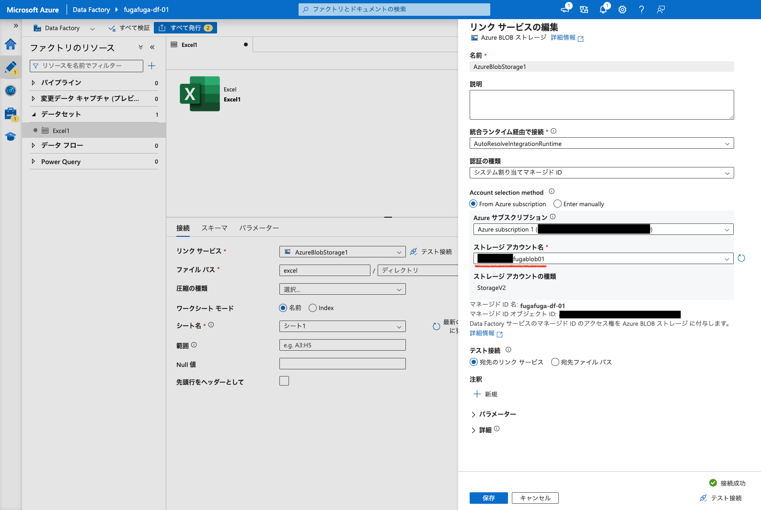Open the help question mark icon
Image resolution: width=761 pixels, height=510 pixels.
pos(642,10)
